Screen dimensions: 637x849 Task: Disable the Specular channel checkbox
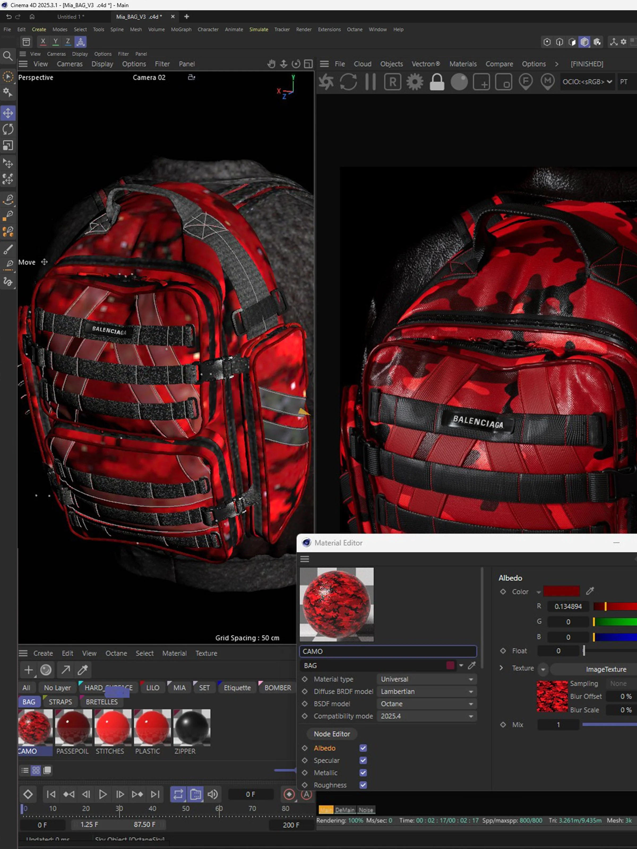363,760
